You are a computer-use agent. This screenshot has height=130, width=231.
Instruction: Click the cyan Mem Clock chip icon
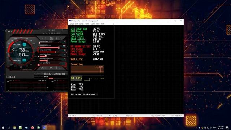[x=24, y=60]
